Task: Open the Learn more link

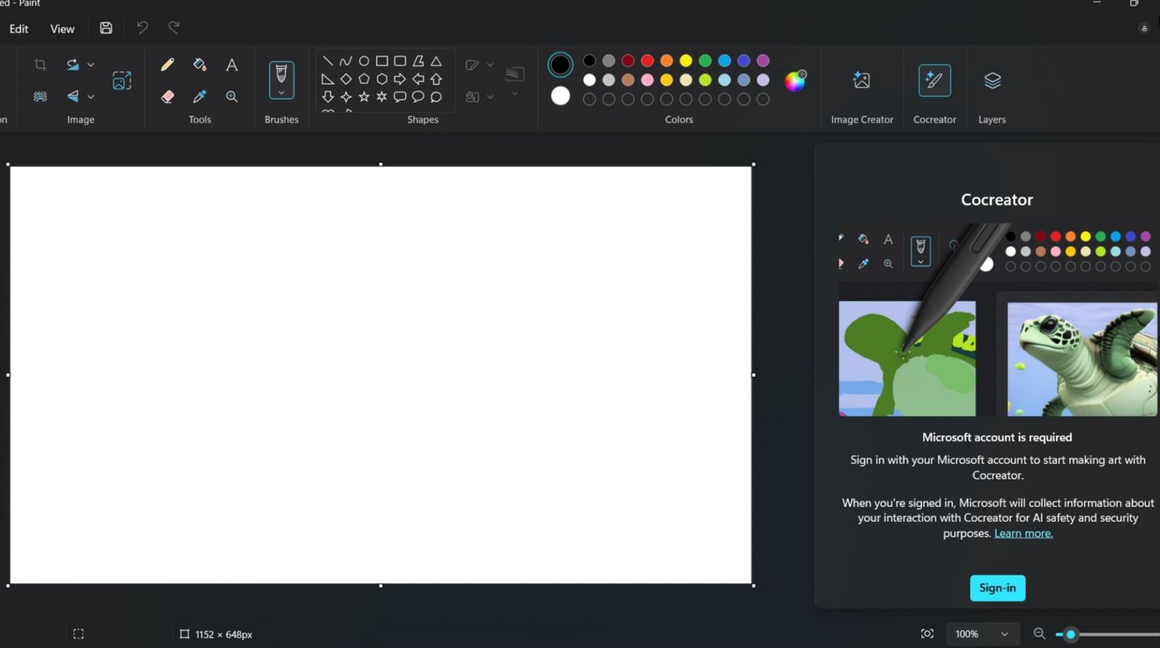Action: tap(1023, 533)
